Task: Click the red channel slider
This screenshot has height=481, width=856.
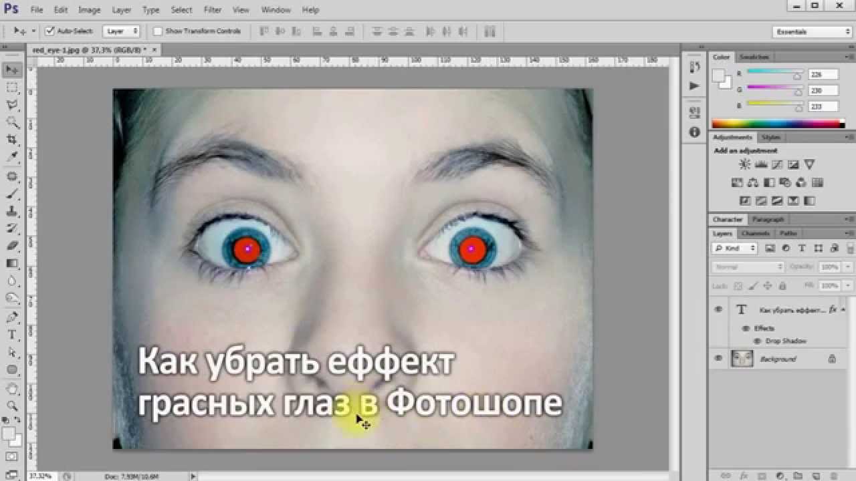Action: click(x=775, y=72)
